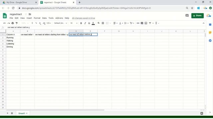Open the fill color picker

coord(99,23)
